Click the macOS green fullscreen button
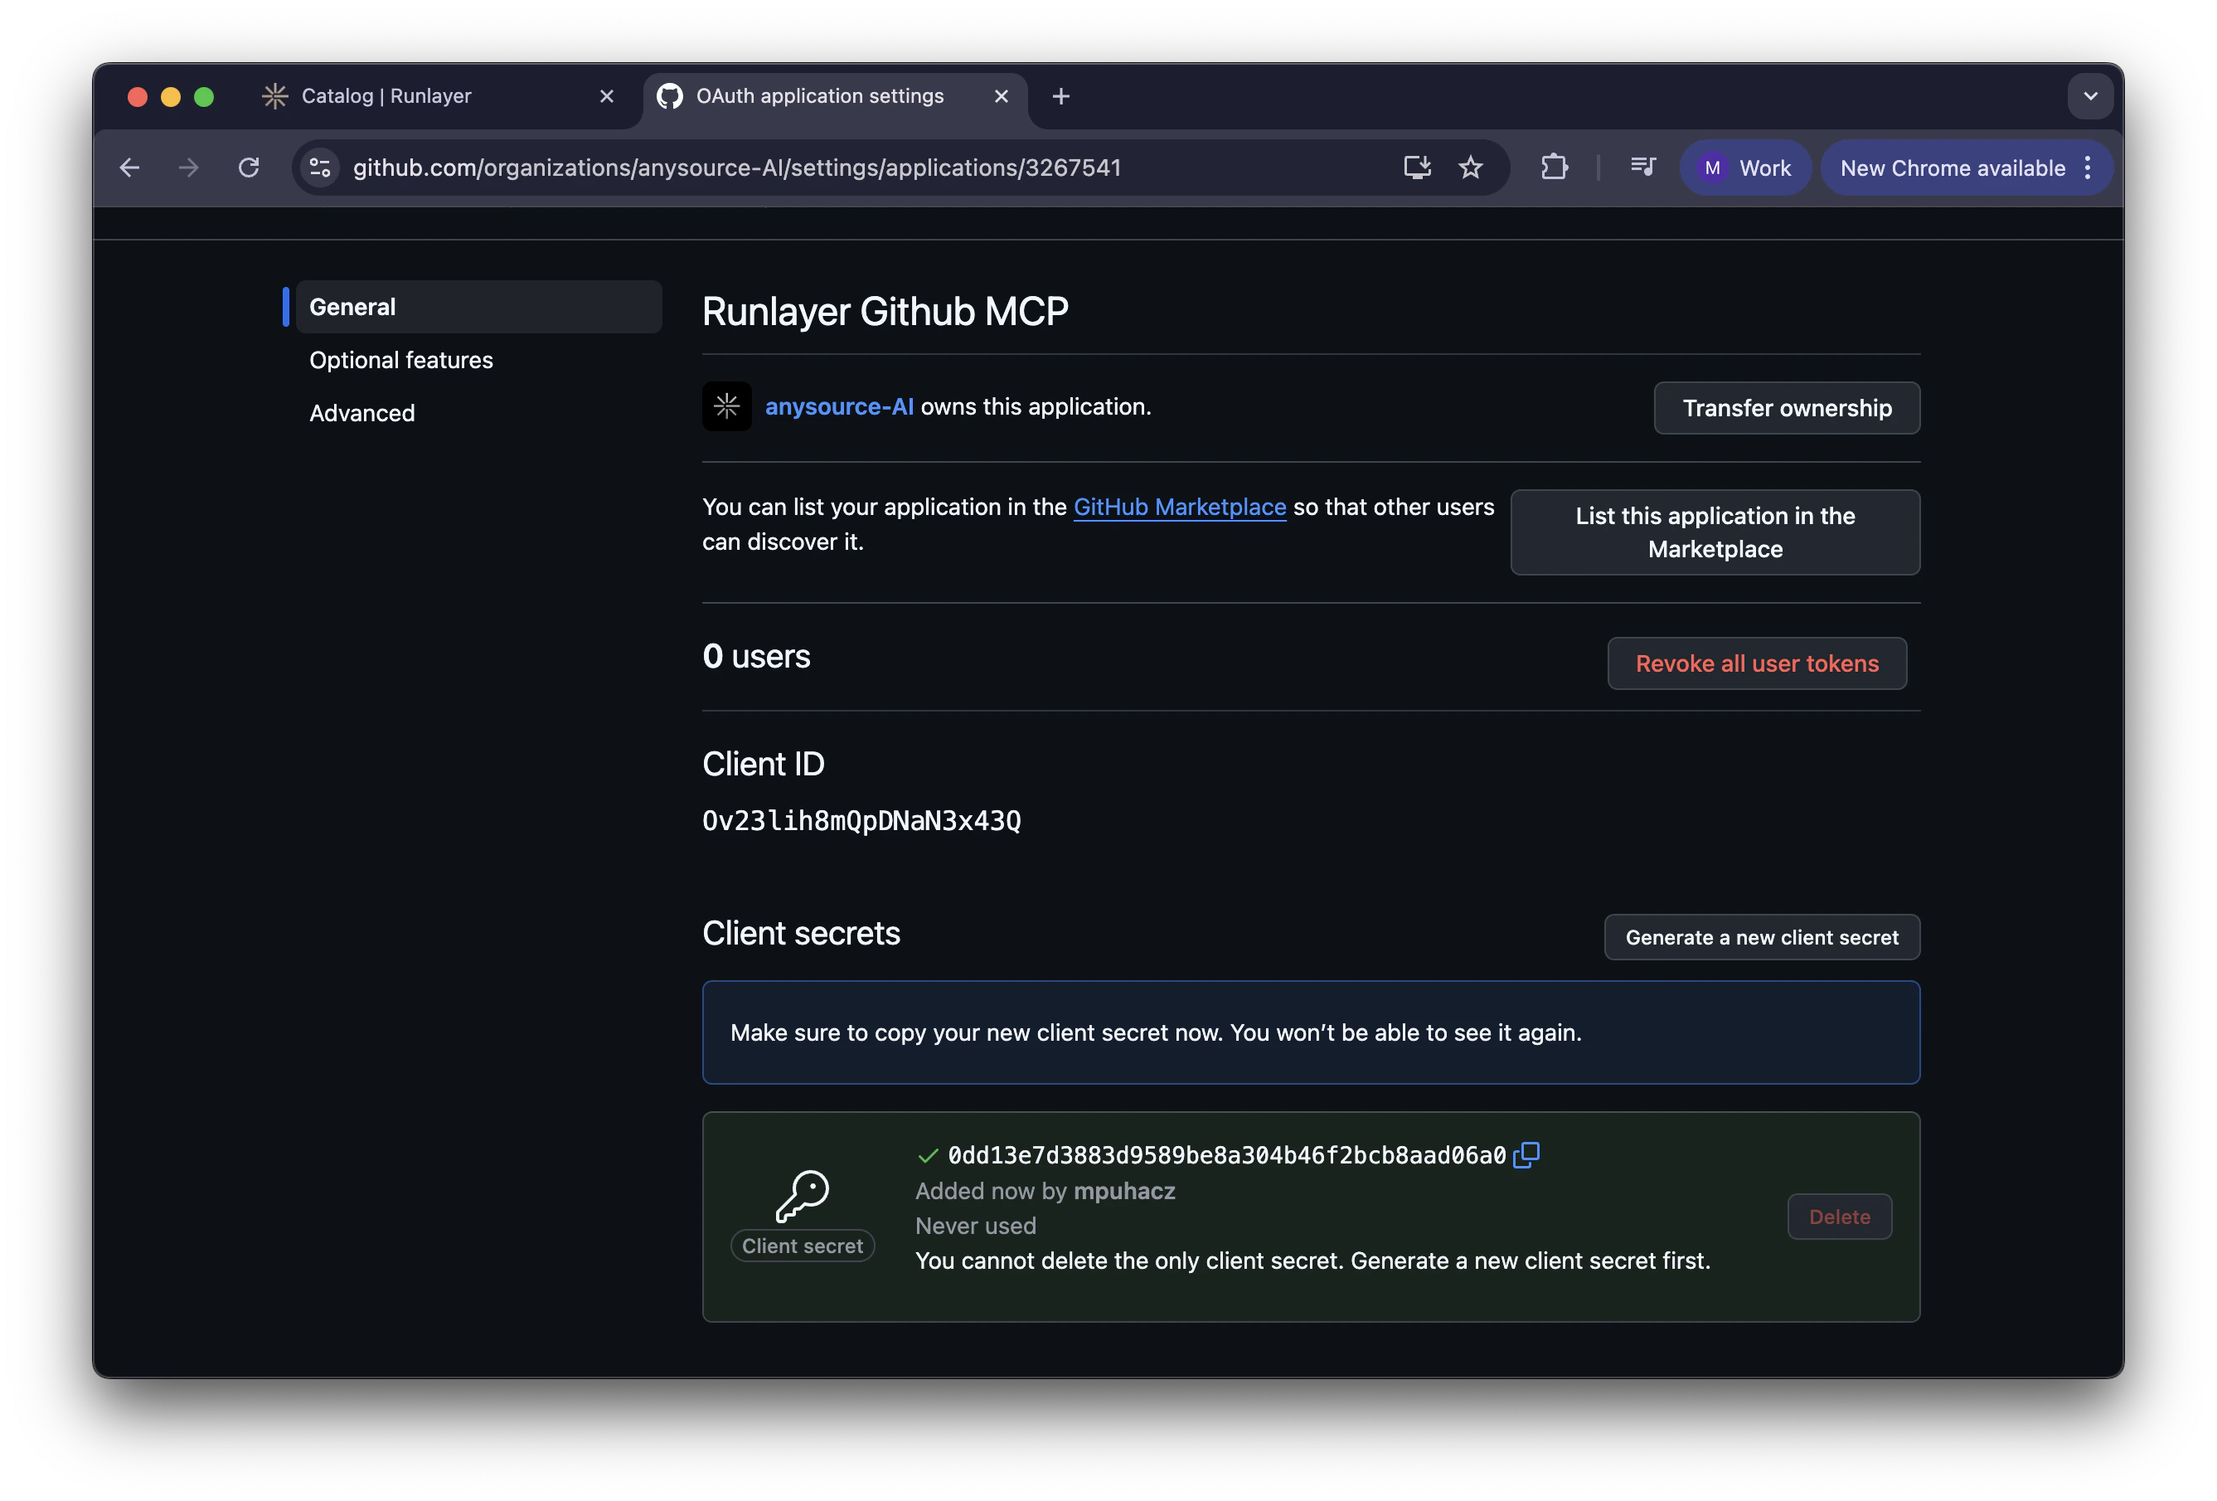 click(x=203, y=96)
